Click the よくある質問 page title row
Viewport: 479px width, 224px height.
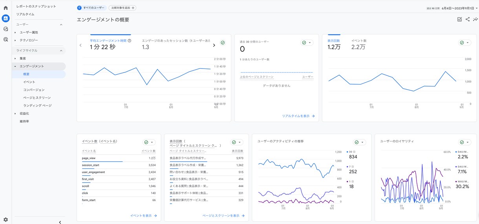(207, 186)
